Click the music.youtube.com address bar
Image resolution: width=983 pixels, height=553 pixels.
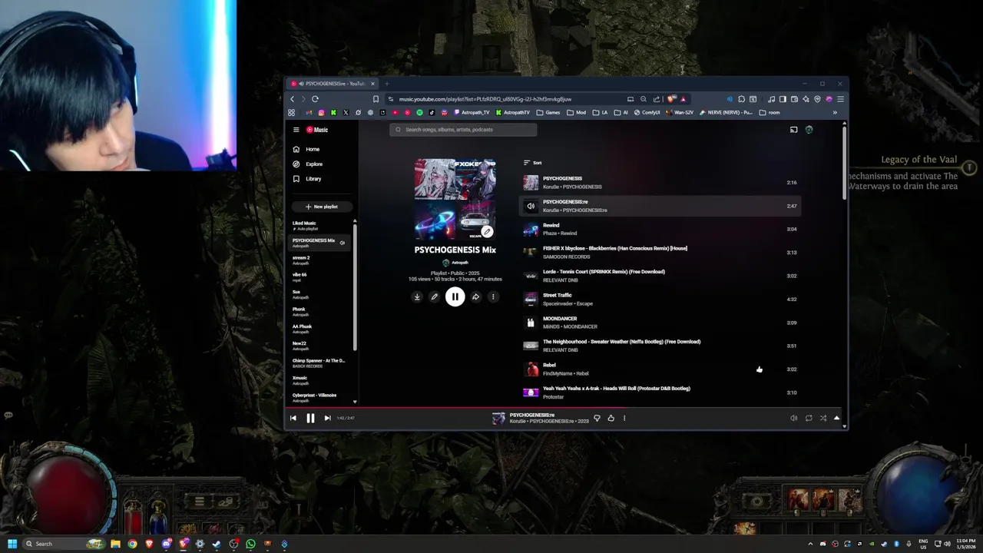click(484, 99)
